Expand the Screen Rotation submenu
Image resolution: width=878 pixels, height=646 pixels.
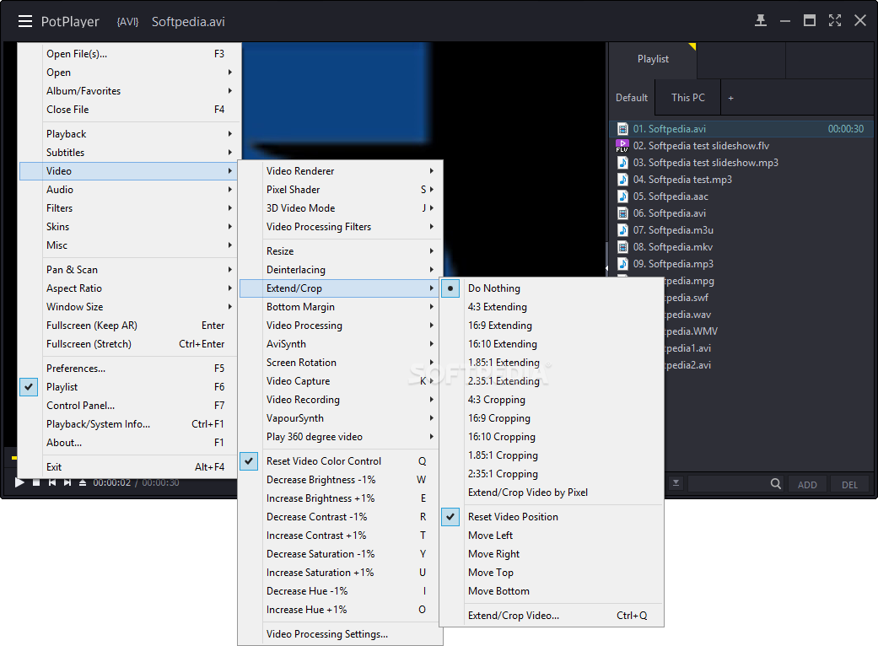pos(341,362)
